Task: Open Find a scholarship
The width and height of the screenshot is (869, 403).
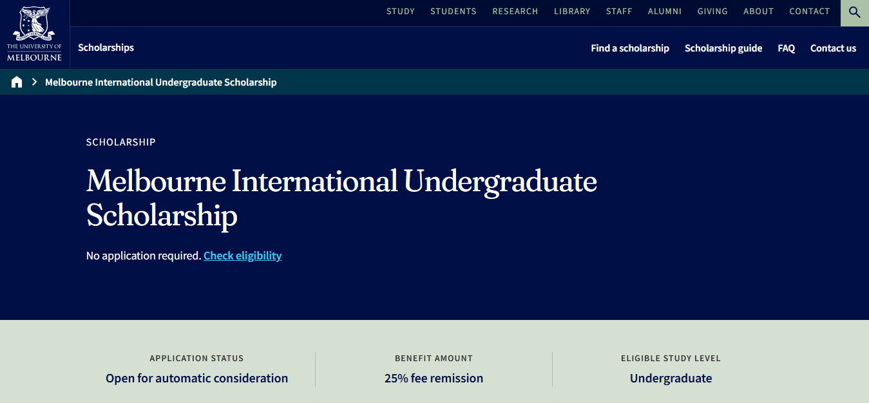Action: (629, 48)
